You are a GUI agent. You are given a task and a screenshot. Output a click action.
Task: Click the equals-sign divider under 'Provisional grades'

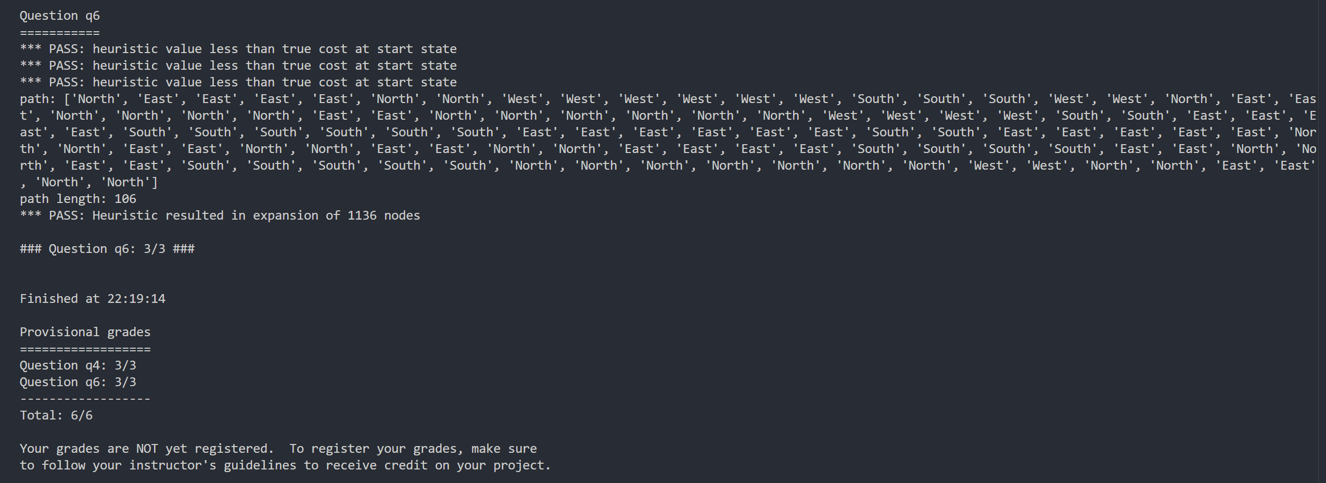(x=85, y=349)
